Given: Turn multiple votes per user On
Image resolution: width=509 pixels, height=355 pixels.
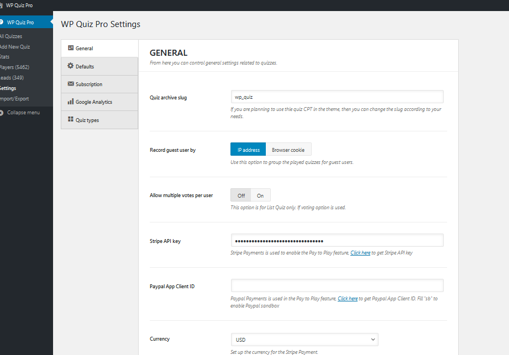Looking at the screenshot, I should [260, 195].
